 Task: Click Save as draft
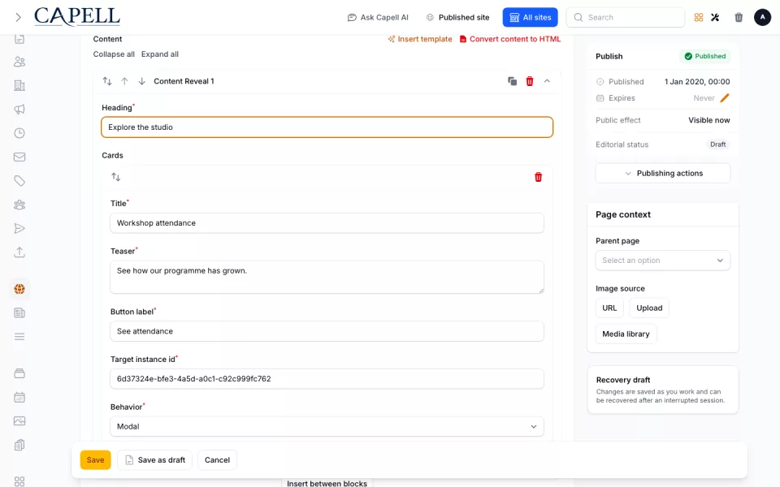pyautogui.click(x=154, y=460)
